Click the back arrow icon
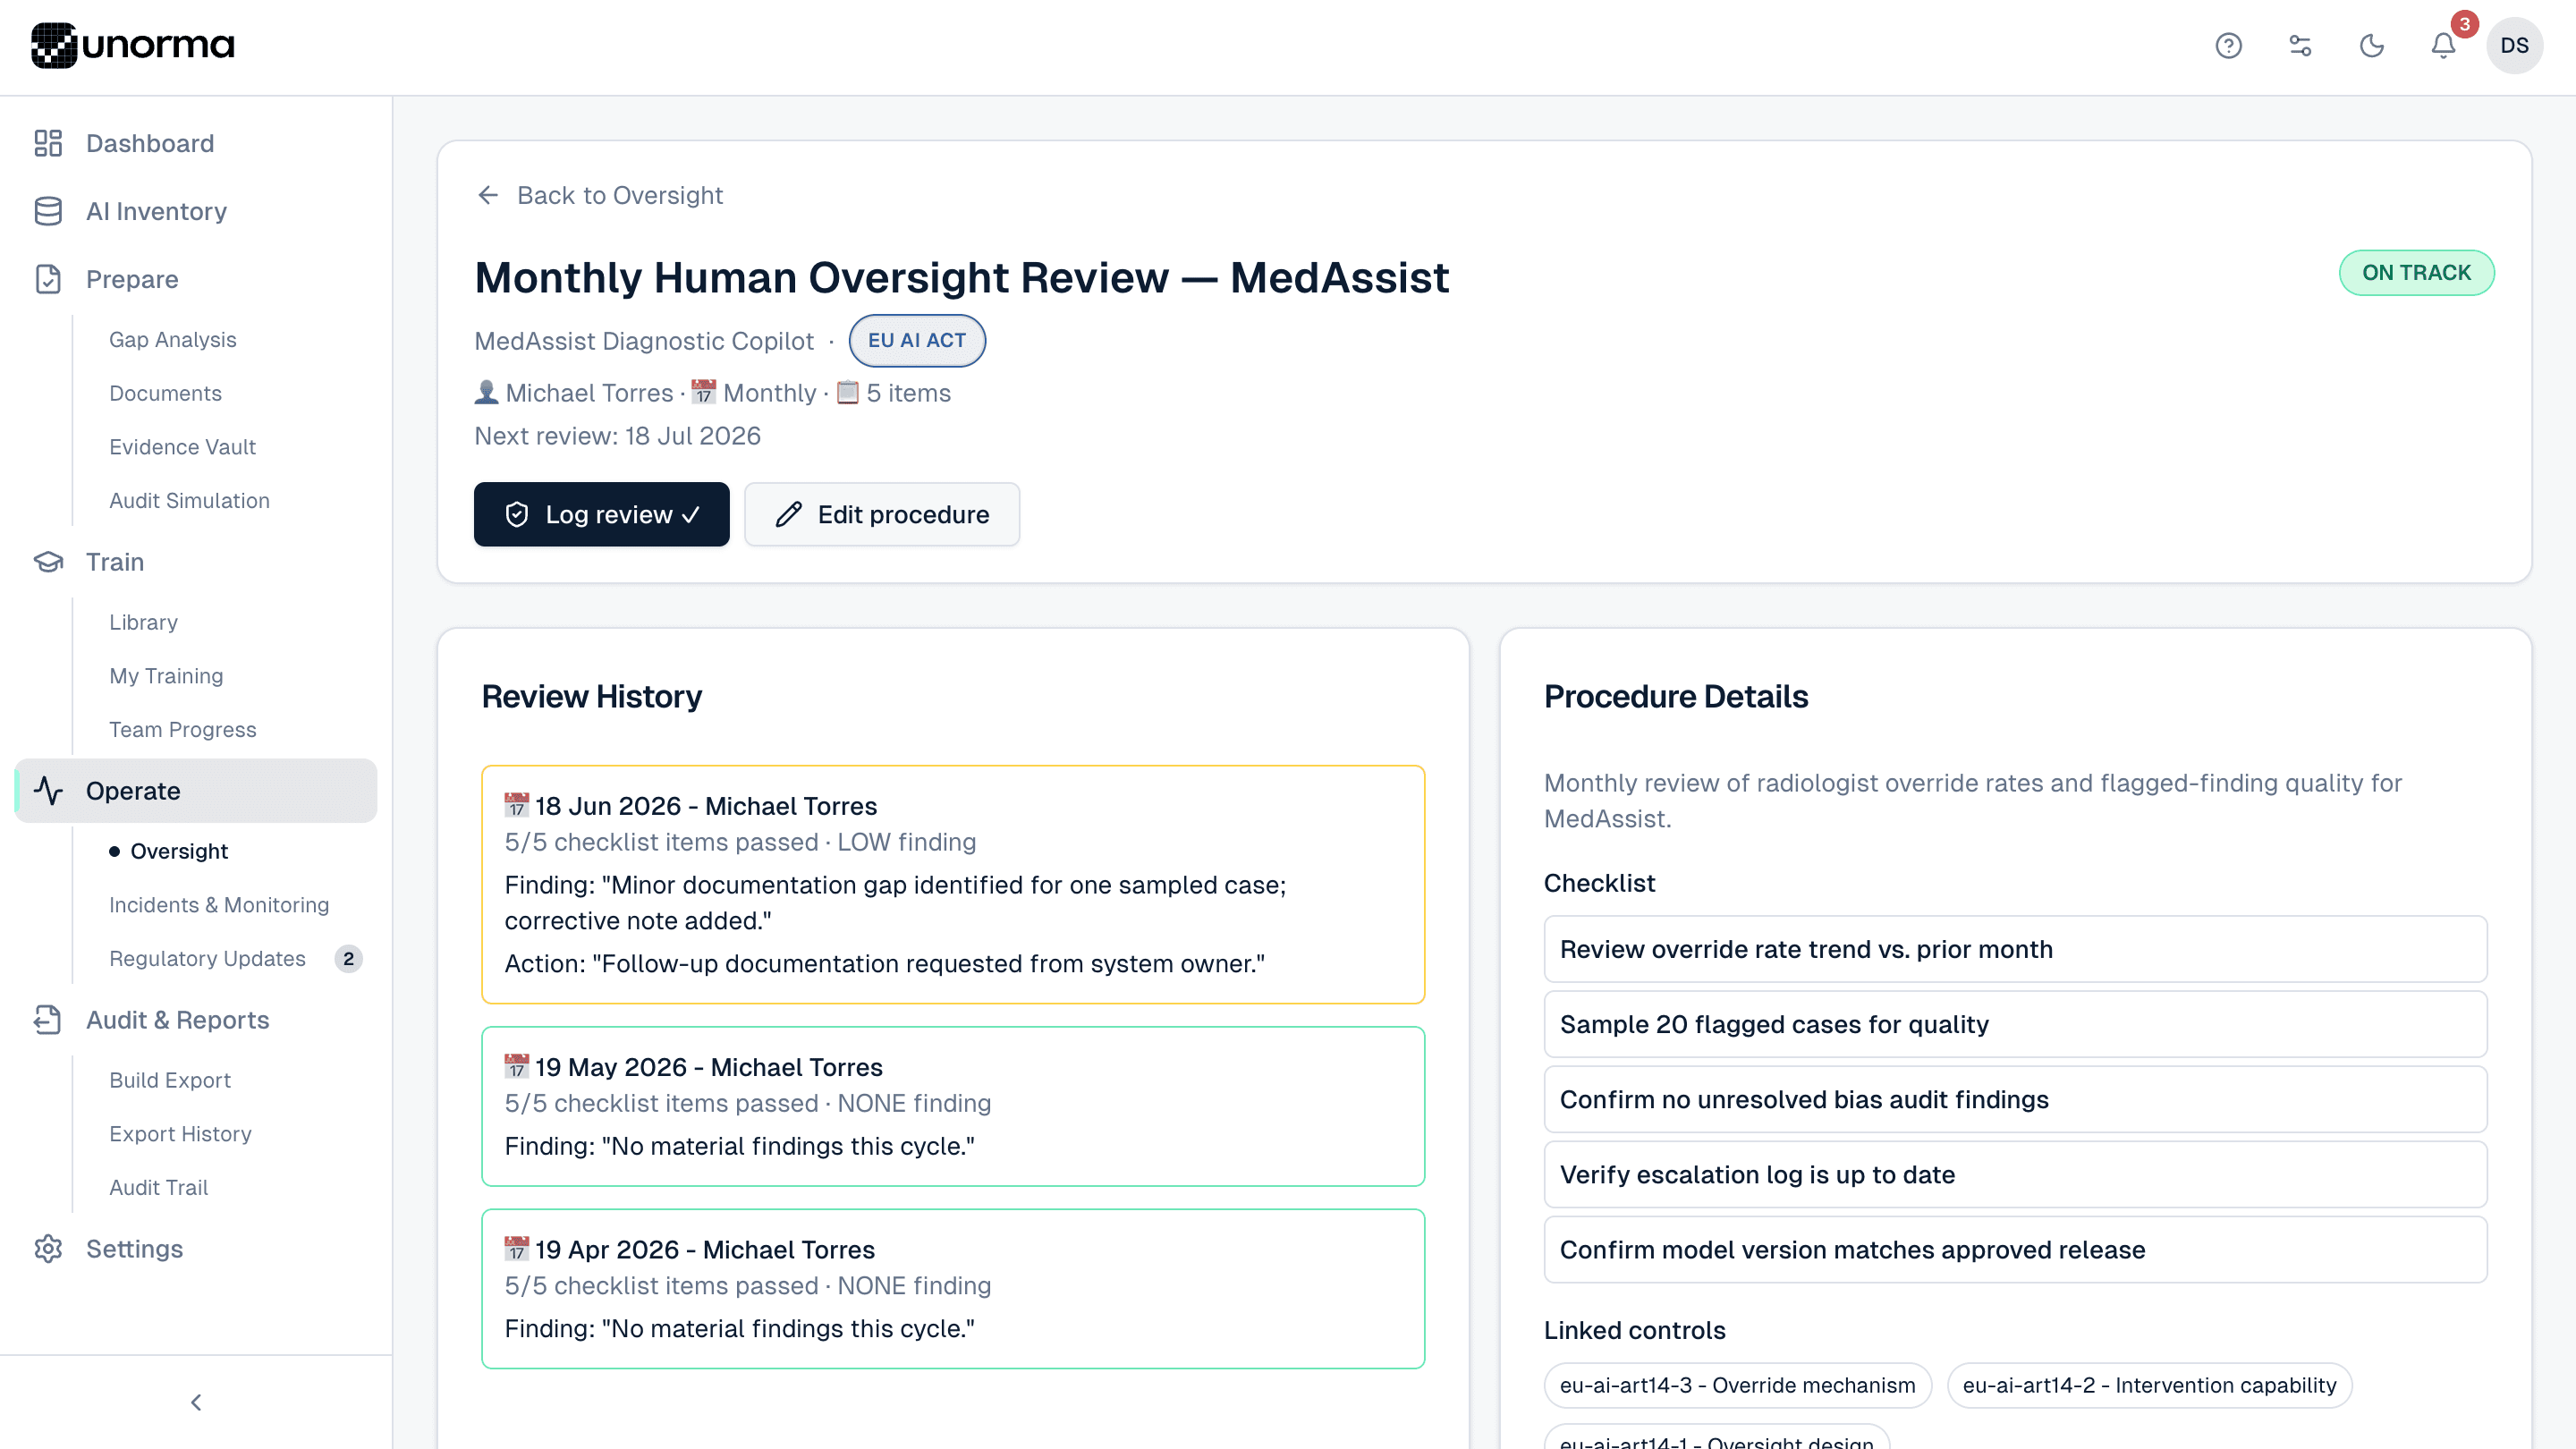2576x1449 pixels. 488,195
